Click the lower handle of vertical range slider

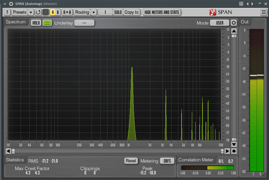coord(234,140)
